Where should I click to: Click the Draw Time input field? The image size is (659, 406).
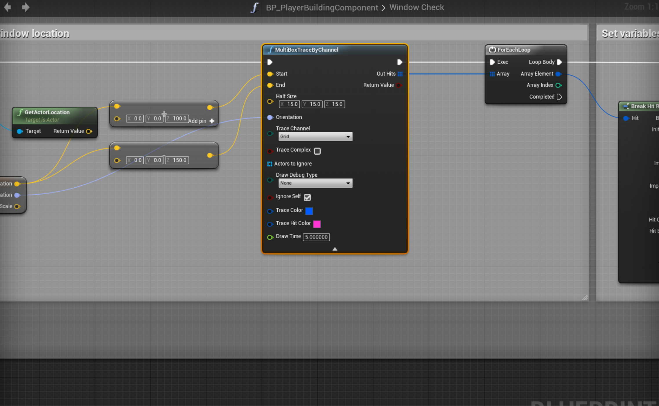(316, 237)
